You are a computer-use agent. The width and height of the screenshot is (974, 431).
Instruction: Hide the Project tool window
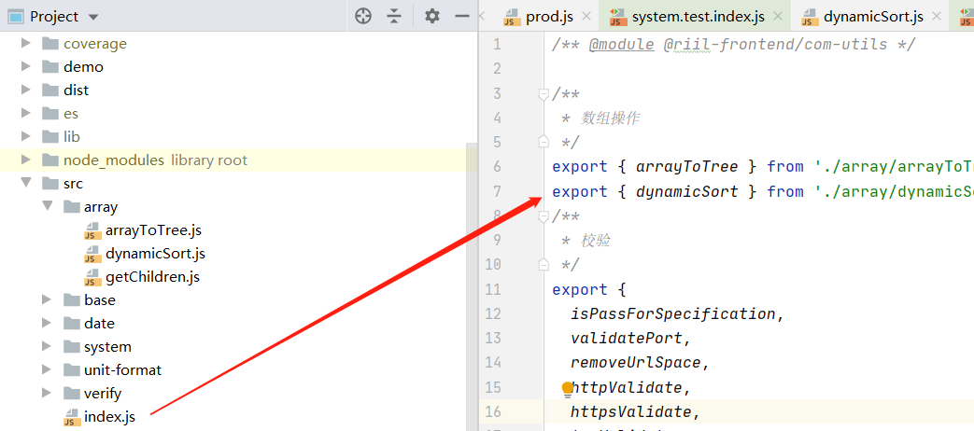pyautogui.click(x=461, y=16)
